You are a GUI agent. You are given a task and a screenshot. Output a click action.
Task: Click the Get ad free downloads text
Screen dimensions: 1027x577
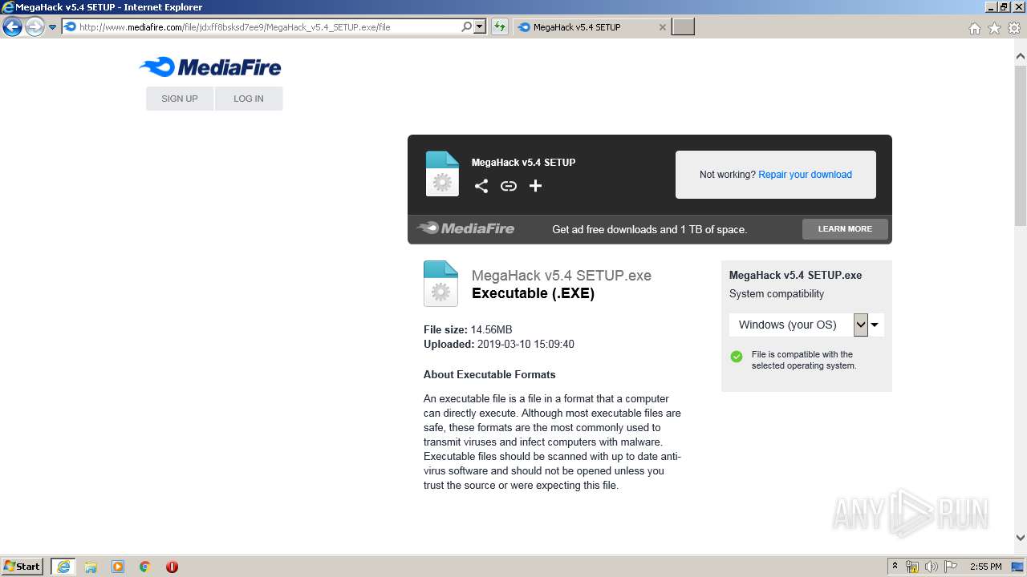(650, 229)
